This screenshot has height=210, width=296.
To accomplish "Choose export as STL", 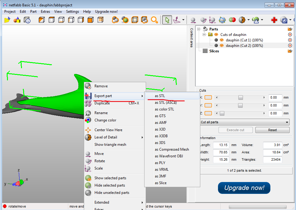I will (172, 96).
